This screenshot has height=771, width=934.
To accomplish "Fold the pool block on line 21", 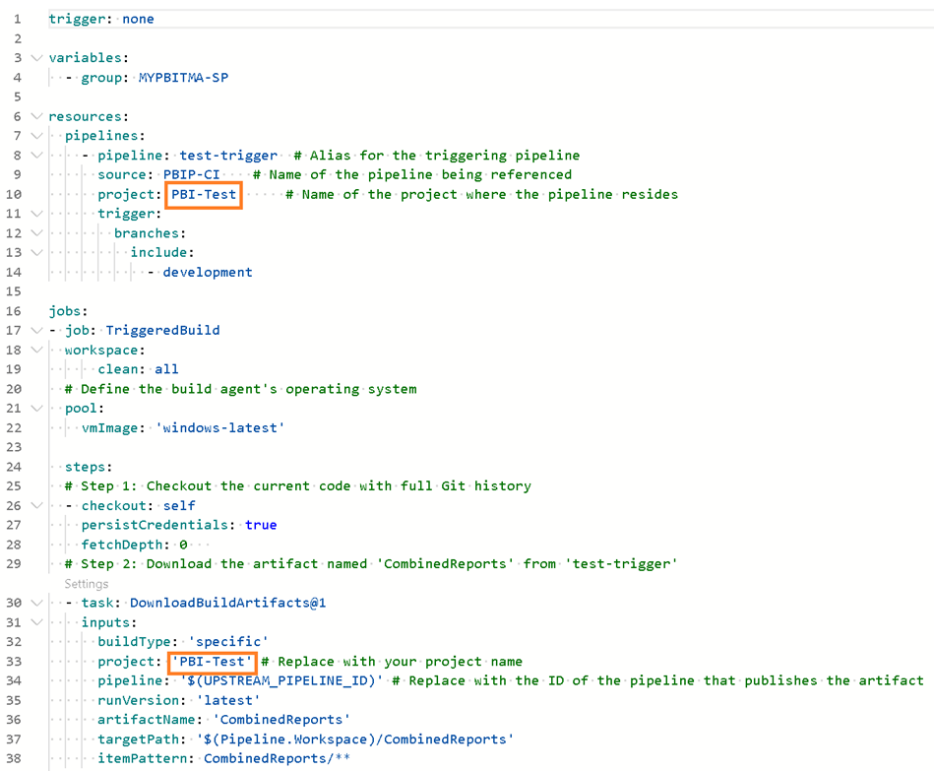I will 37,409.
